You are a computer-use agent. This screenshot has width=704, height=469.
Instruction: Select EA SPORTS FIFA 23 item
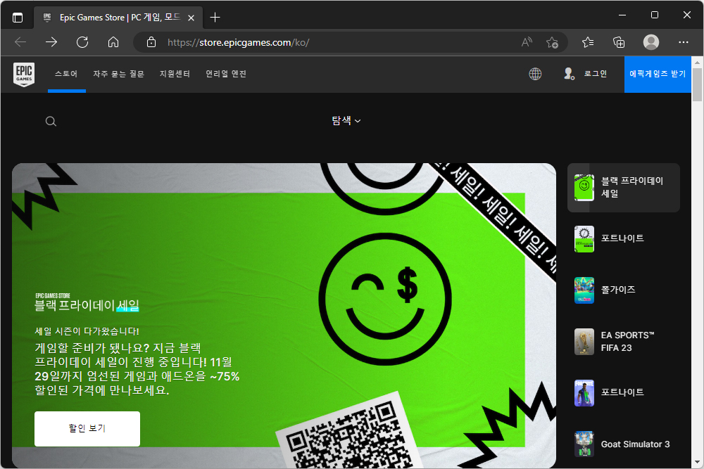coord(624,342)
